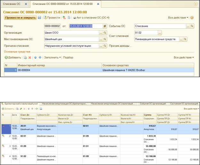Viewport: 200px width, 165px height.
Task: Edit posting with green pencil icon
Action: (x=21, y=109)
